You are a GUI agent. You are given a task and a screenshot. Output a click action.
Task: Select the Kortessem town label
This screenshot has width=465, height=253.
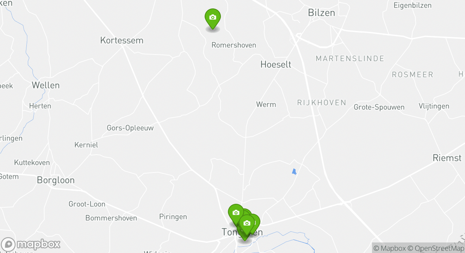tap(122, 40)
